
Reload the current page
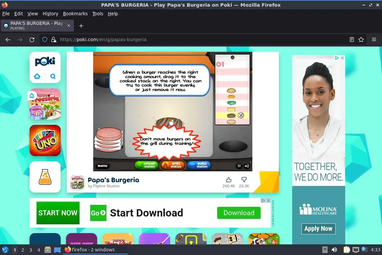[x=32, y=40]
